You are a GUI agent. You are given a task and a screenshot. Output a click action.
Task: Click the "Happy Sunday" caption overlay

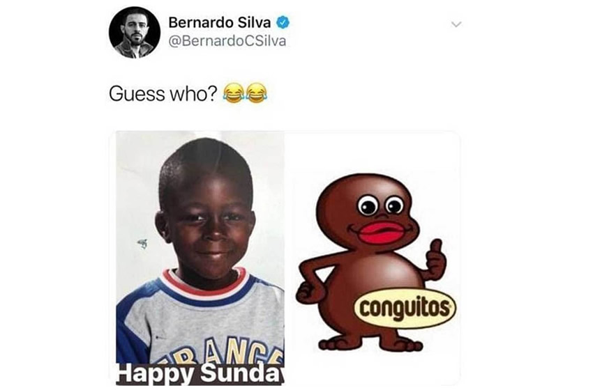pyautogui.click(x=200, y=374)
